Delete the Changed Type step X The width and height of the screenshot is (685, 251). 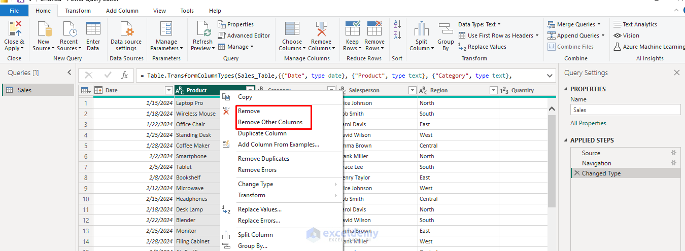[576, 173]
